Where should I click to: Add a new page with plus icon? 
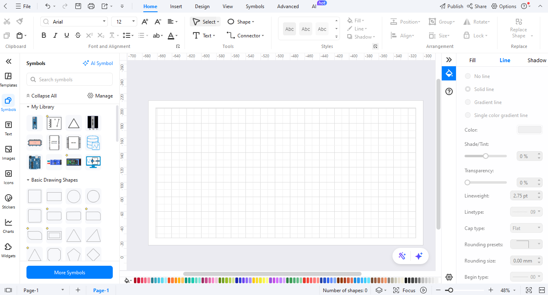click(78, 290)
